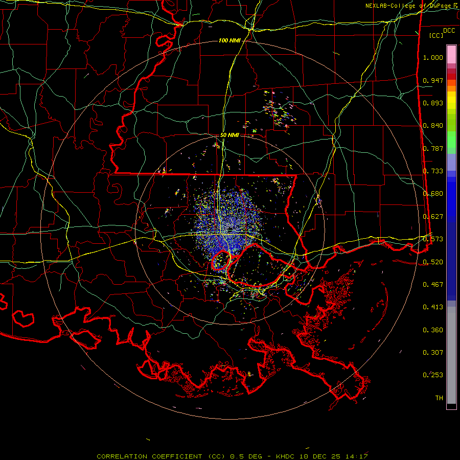The width and height of the screenshot is (460, 460).
Task: Pick the pink swatch beside 1.000
Action: [x=451, y=55]
